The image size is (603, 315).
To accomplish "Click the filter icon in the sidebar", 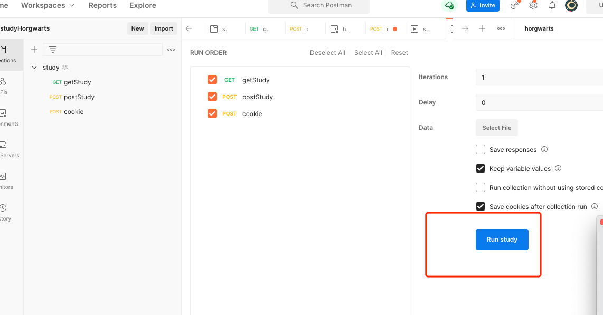I will [x=53, y=50].
